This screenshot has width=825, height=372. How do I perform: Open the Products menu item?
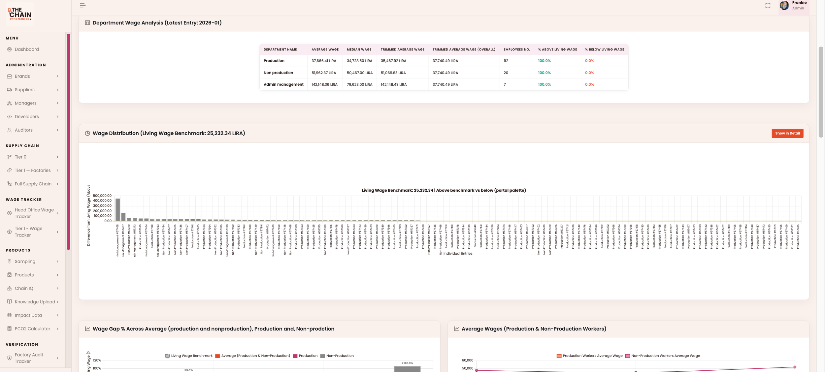tap(33, 275)
